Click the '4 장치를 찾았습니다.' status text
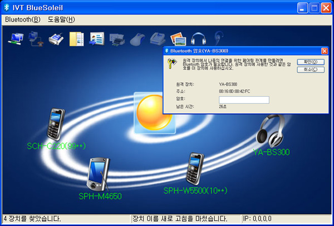This screenshot has height=226, width=334. (x=32, y=219)
